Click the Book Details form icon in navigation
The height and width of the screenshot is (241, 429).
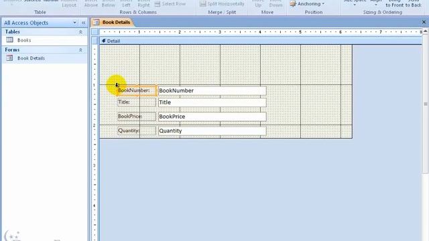click(x=9, y=58)
